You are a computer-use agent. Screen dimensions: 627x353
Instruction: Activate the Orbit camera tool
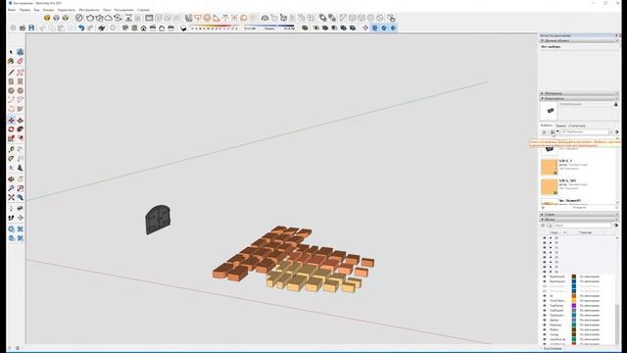[x=11, y=178]
